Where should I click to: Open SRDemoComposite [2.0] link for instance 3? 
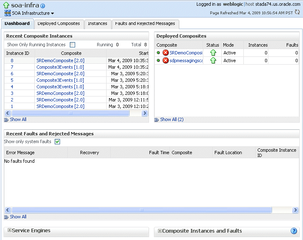(x=60, y=93)
